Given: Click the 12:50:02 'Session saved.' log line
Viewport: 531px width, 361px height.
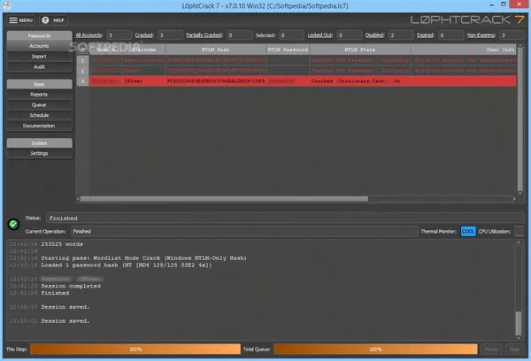Looking at the screenshot, I should tap(65, 321).
